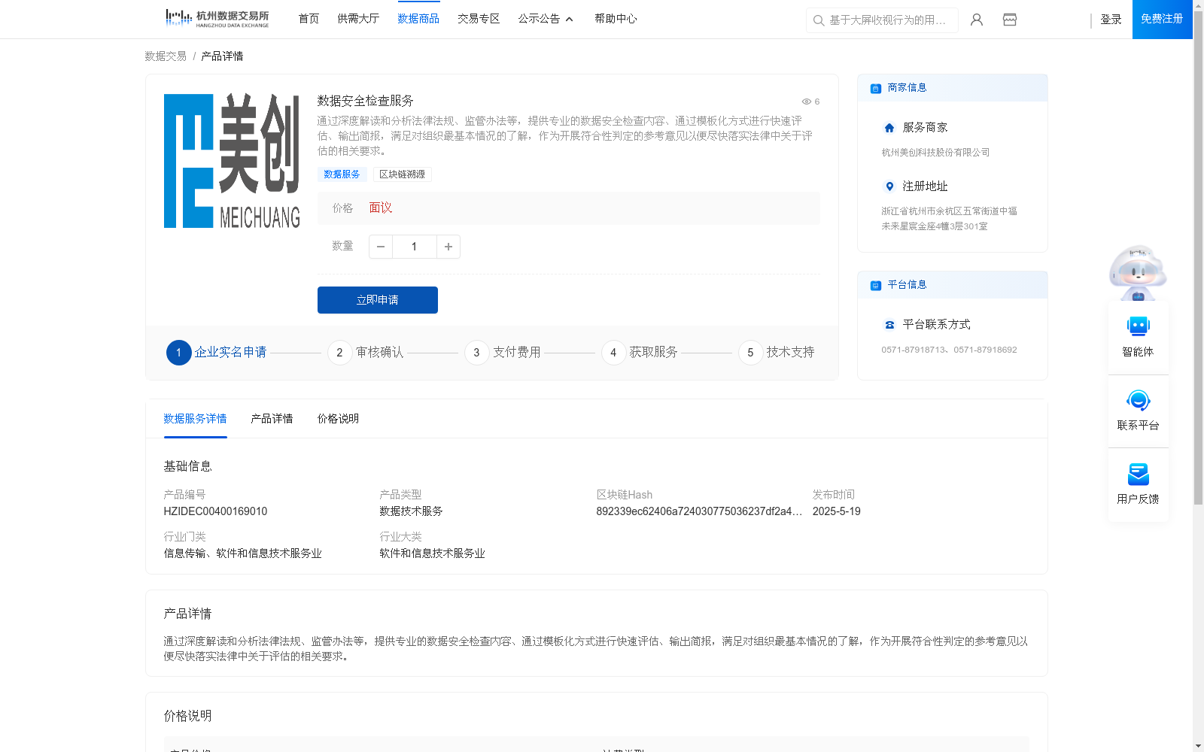1204x752 pixels.
Task: Click the product type value 数据技术服务
Action: click(x=411, y=511)
